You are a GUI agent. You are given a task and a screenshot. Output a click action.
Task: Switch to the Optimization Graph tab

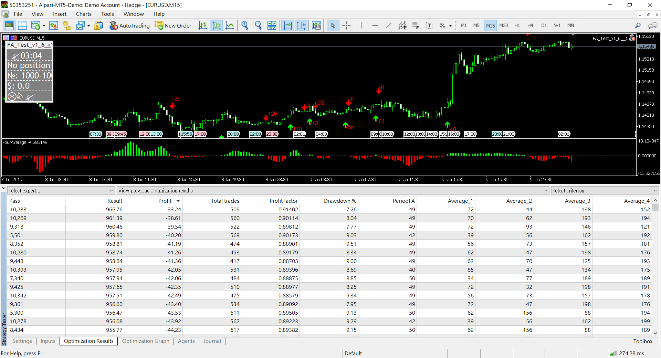coord(146,341)
